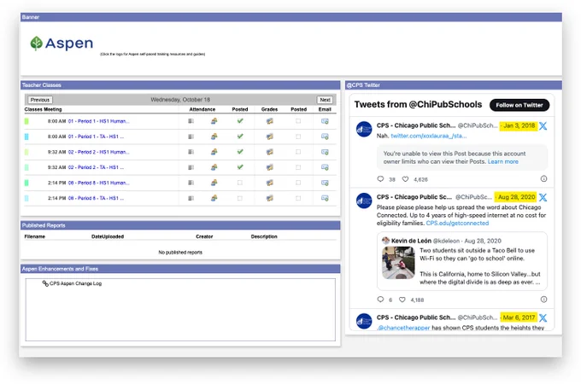Open attendance list for 2:14 PM Period 8 TA class
The height and width of the screenshot is (384, 581).
pyautogui.click(x=191, y=198)
